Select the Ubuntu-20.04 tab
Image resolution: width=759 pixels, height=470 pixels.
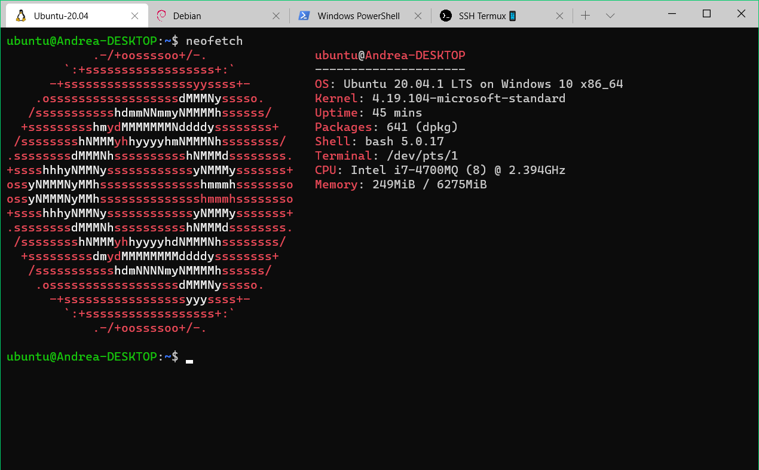click(x=76, y=16)
